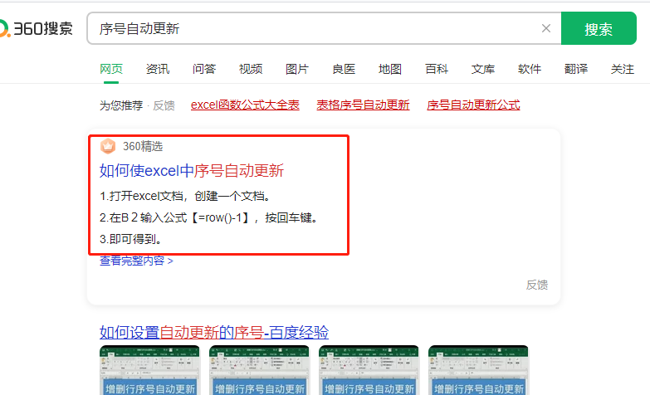The height and width of the screenshot is (395, 650).
Task: Open the 图片 tab
Action: pos(297,69)
